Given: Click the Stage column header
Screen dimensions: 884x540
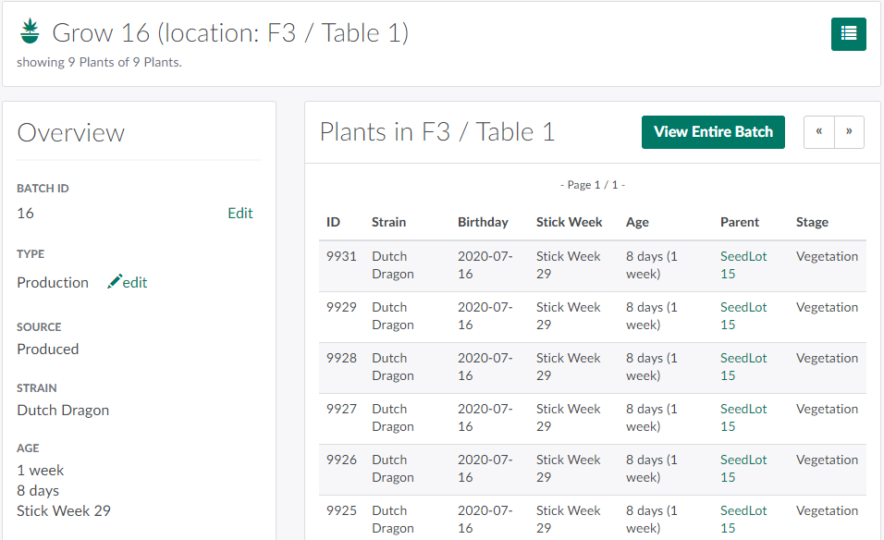Looking at the screenshot, I should (x=812, y=222).
